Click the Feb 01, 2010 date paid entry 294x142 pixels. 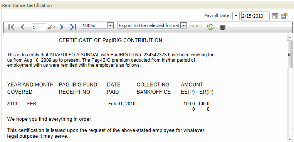click(x=122, y=104)
